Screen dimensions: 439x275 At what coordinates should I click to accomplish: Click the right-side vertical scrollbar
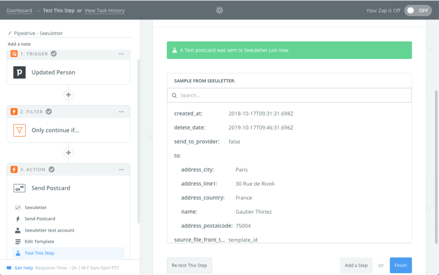(436, 167)
